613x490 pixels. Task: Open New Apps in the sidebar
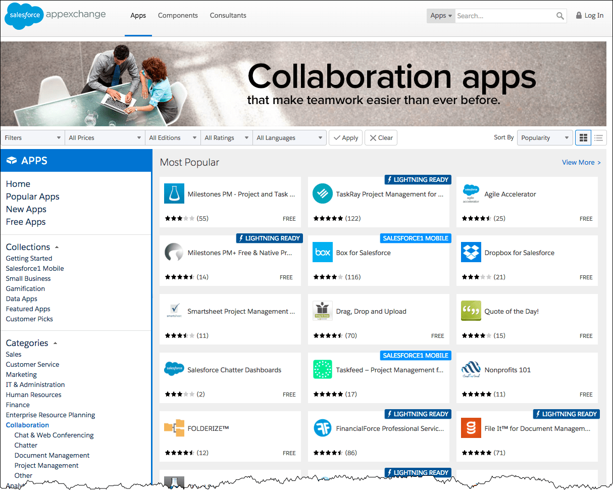(26, 209)
